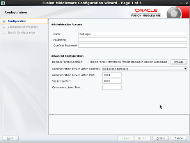190x143 pixels.
Task: Click the End Of Configuration step bullet
Action: pos(4,32)
